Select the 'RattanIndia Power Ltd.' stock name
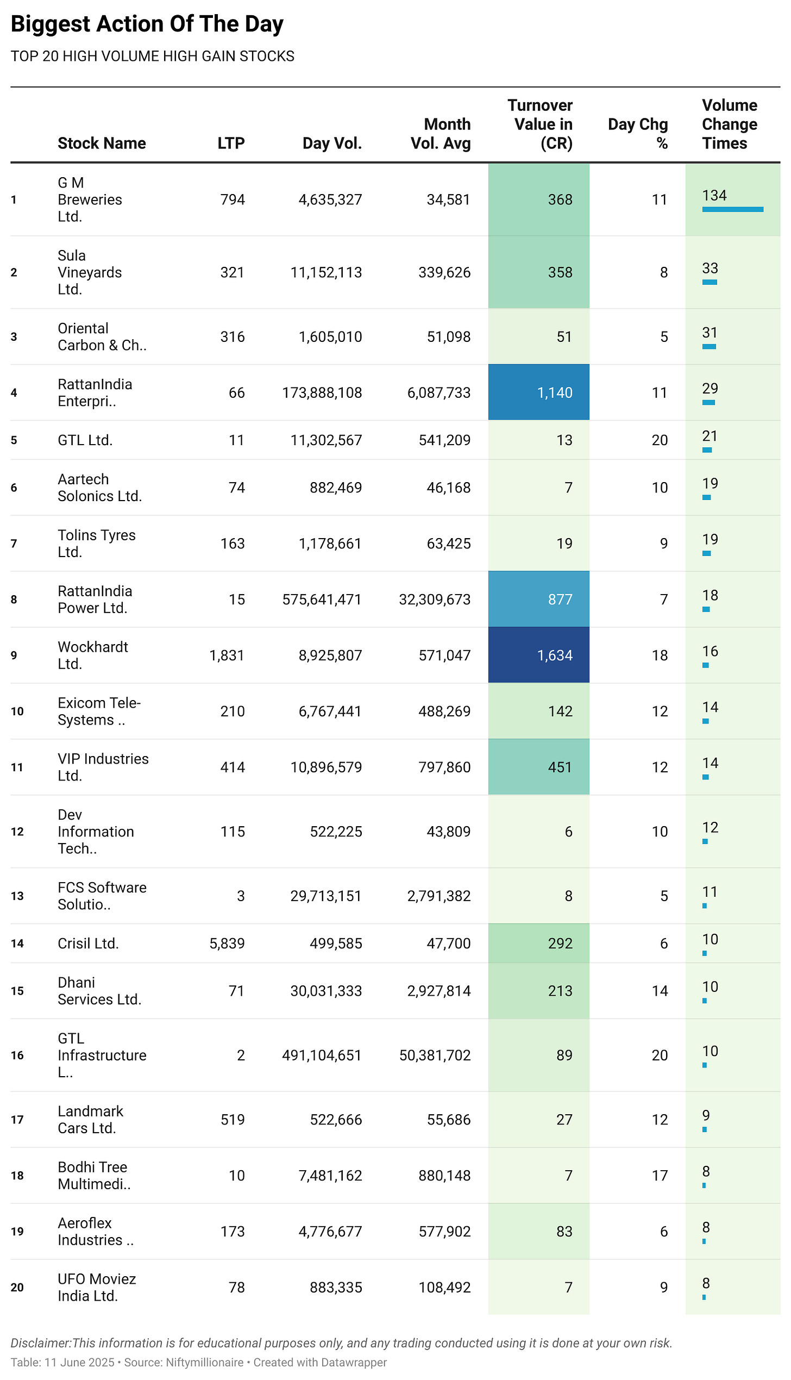This screenshot has height=1380, width=791. point(95,600)
